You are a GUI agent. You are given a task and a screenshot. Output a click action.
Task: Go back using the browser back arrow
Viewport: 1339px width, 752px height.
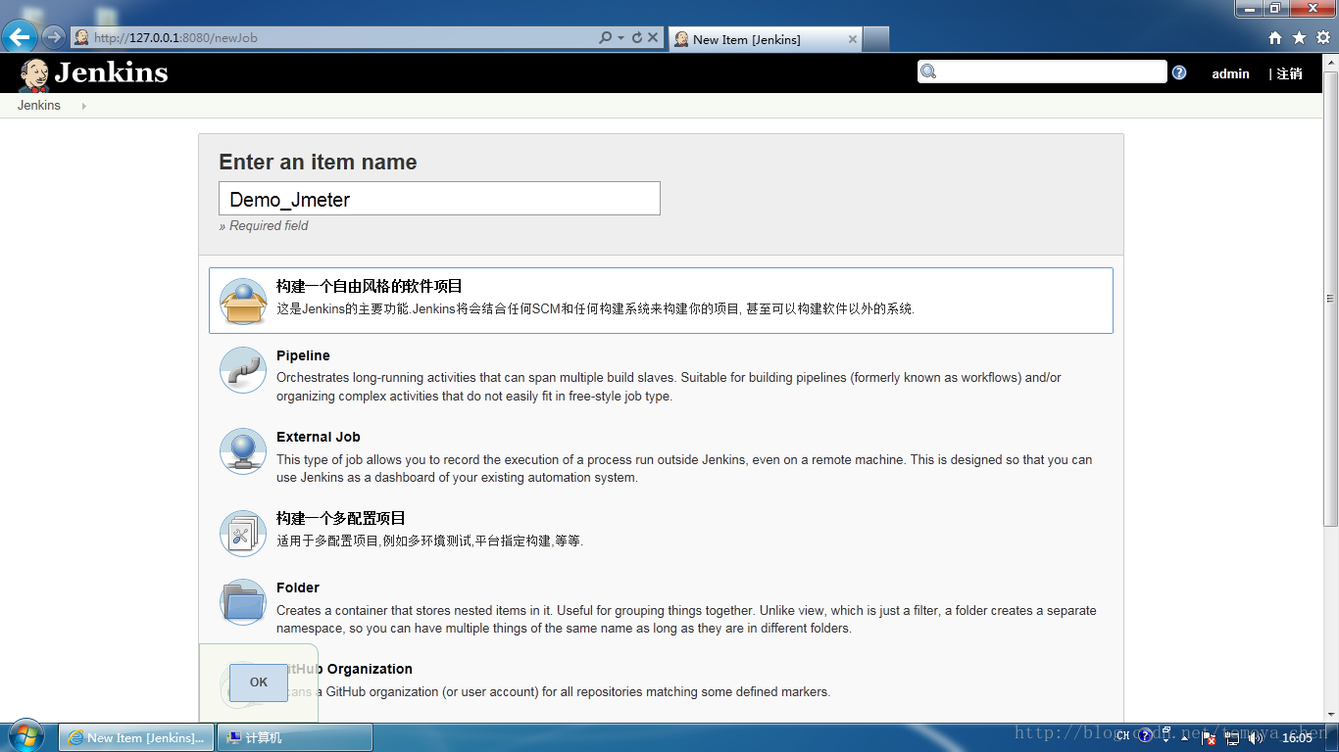[20, 38]
